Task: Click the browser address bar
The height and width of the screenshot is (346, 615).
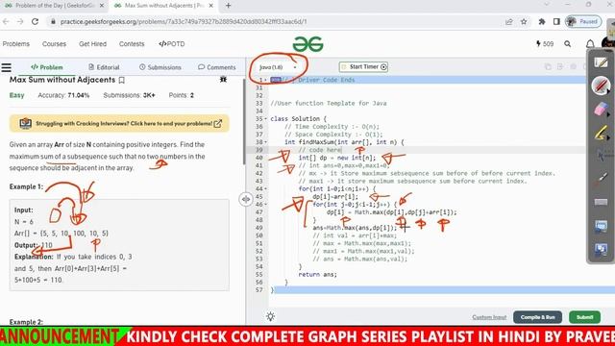Action: point(275,21)
